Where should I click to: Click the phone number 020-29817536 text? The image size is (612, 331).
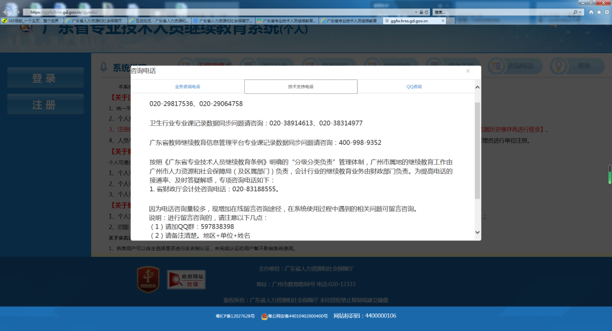click(171, 104)
